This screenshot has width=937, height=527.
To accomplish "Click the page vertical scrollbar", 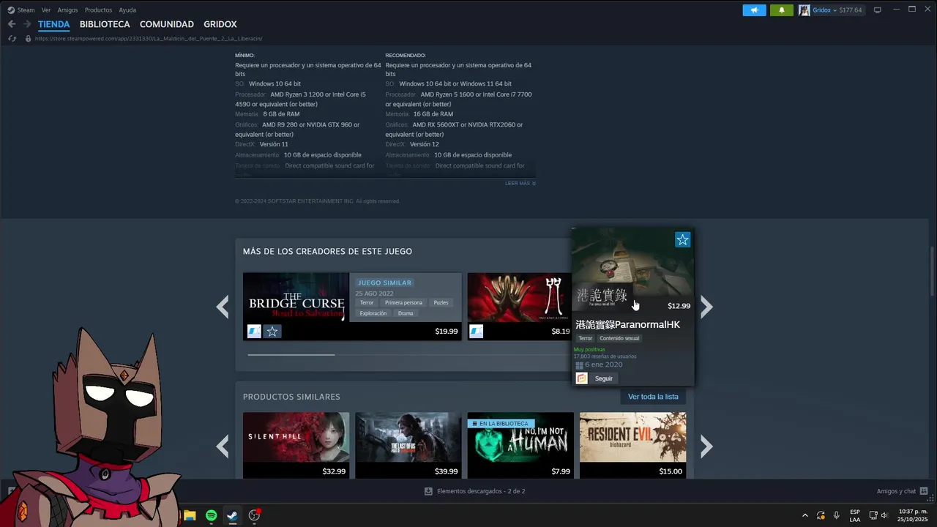I will click(x=933, y=271).
